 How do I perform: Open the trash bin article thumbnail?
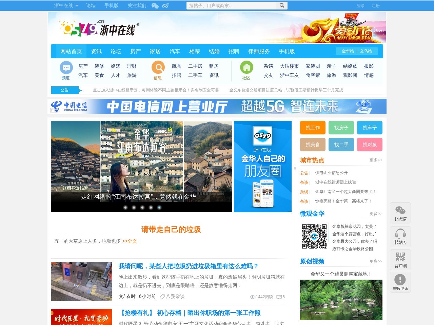pyautogui.click(x=81, y=281)
